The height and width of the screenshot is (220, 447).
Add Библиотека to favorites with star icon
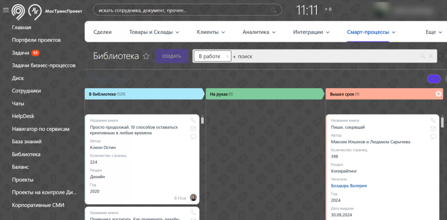(146, 56)
